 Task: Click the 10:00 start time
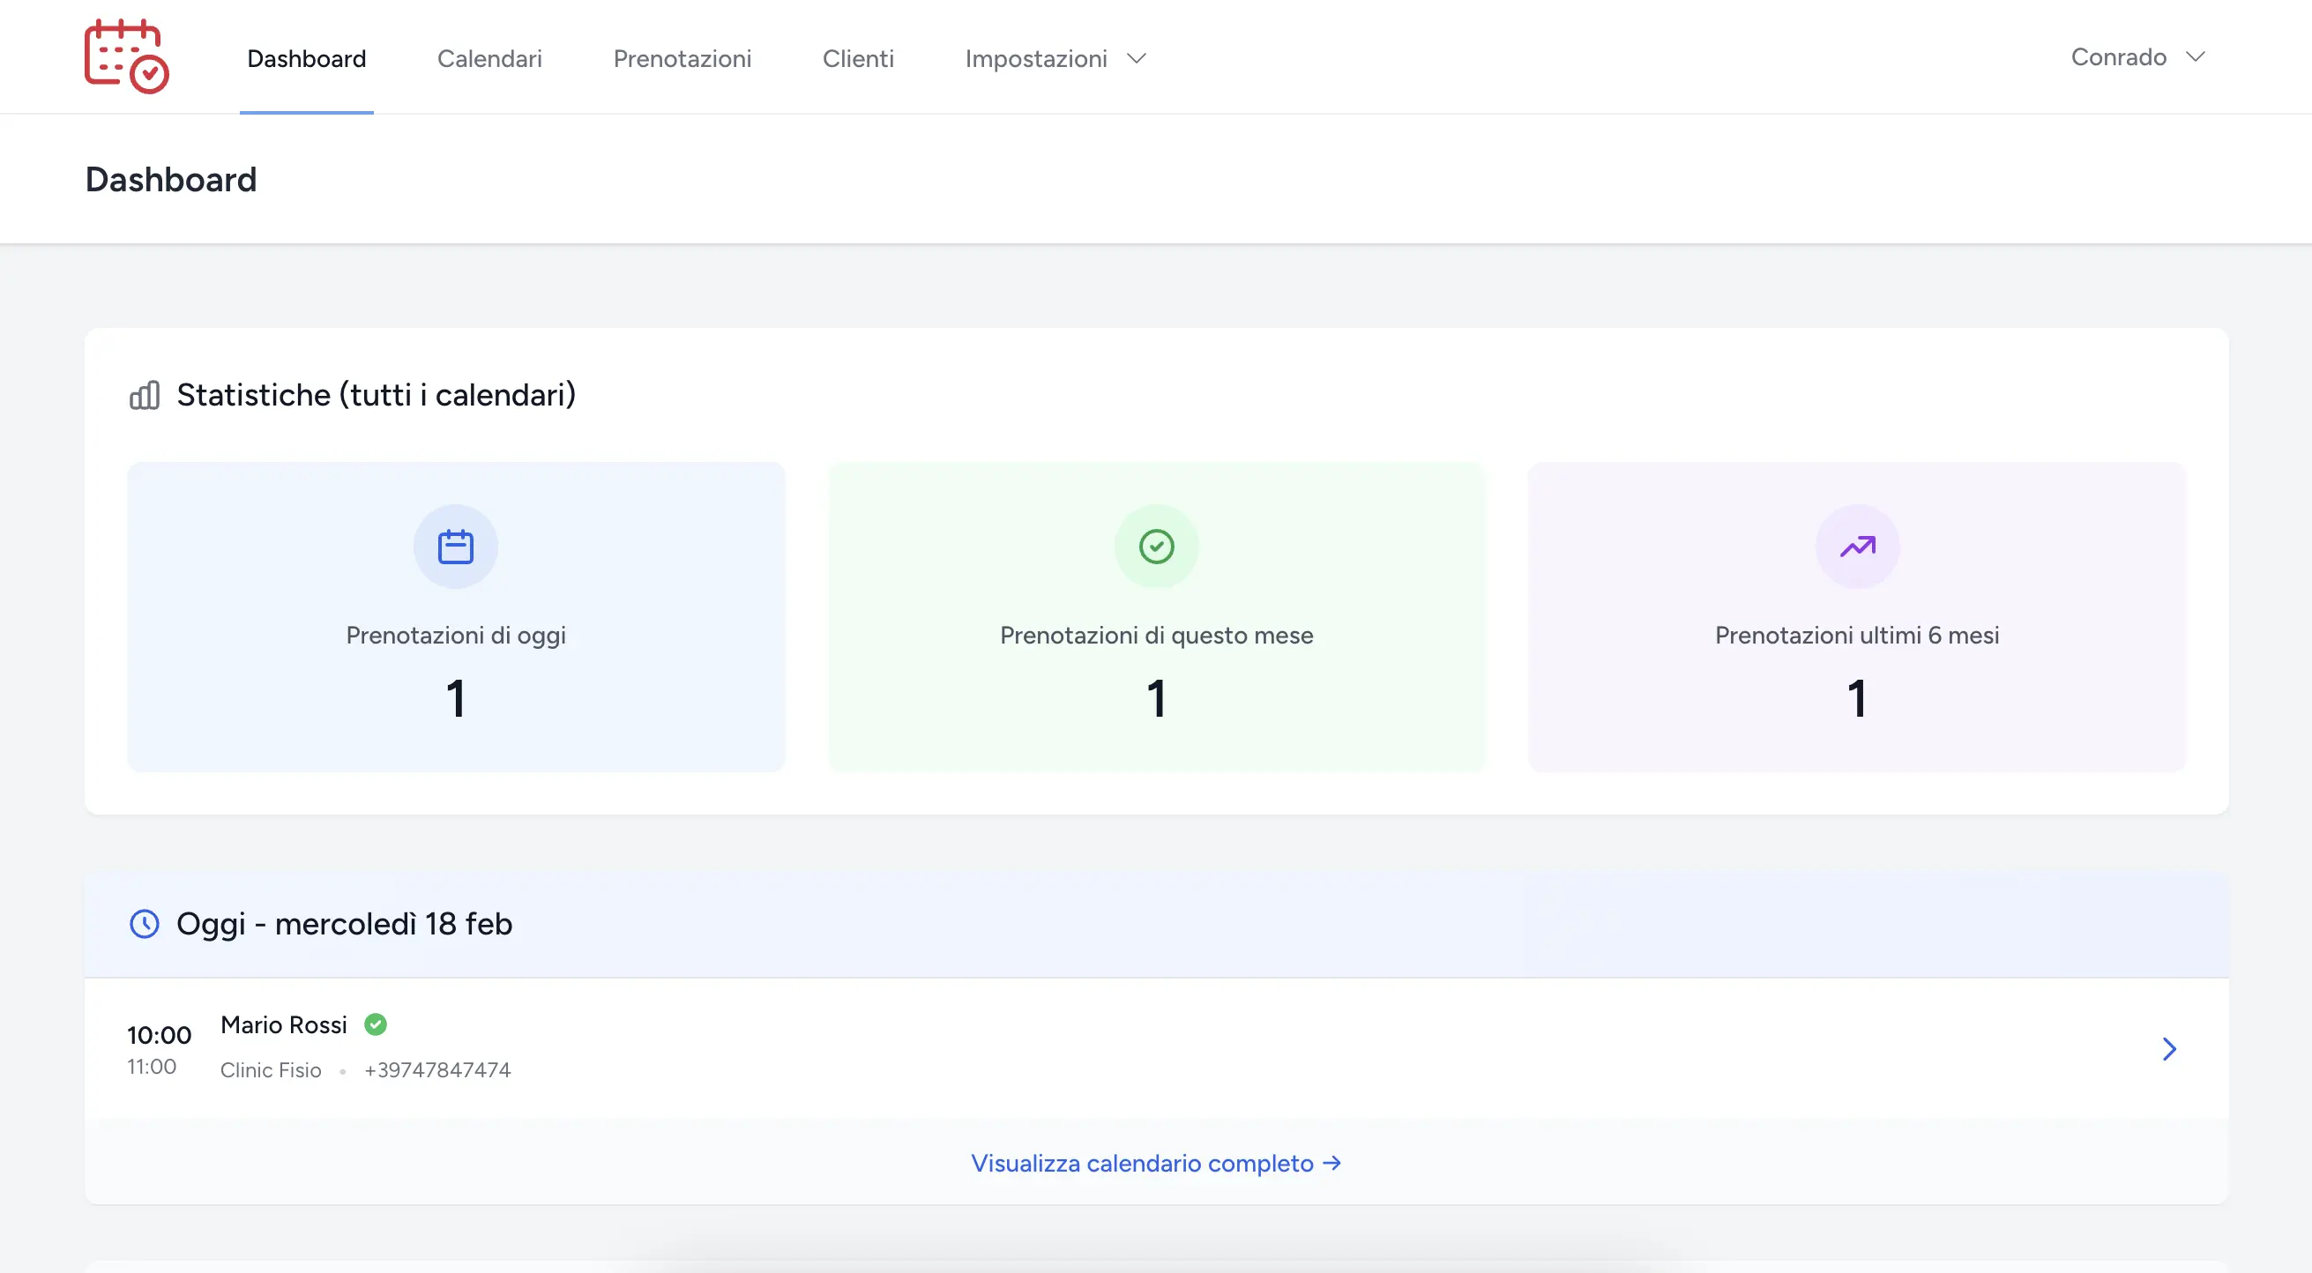coord(159,1035)
